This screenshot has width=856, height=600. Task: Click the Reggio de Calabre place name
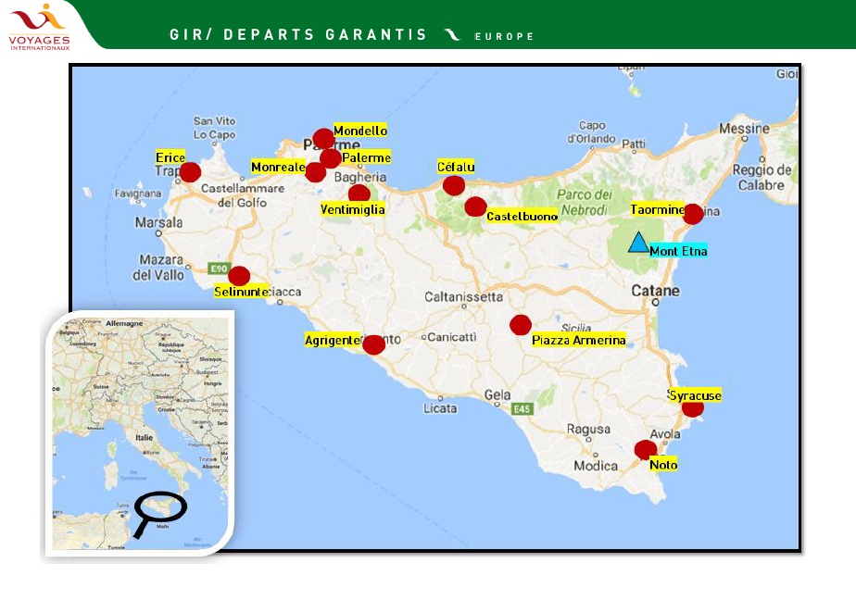[762, 177]
